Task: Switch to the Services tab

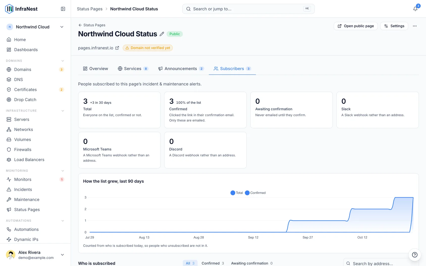Action: [133, 69]
